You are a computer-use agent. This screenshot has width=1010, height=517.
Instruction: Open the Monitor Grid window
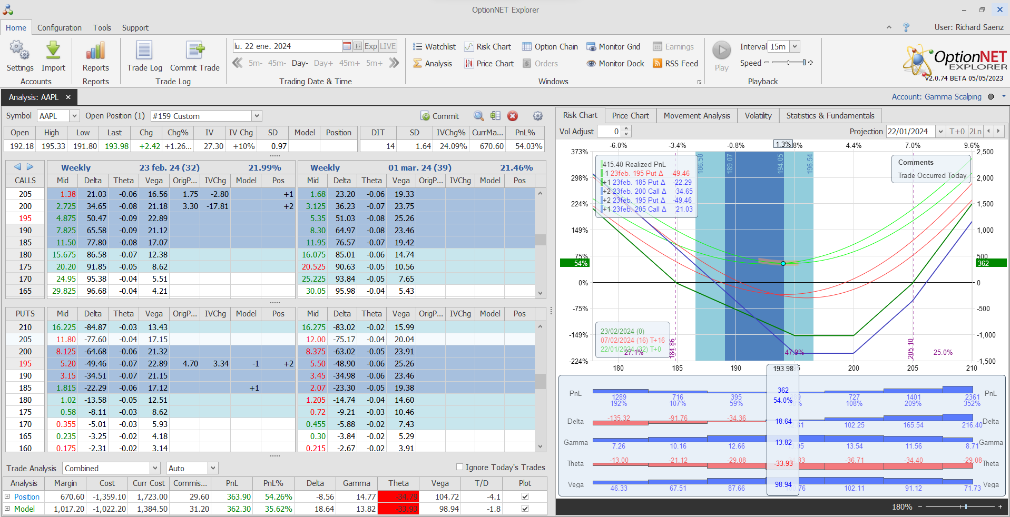[613, 47]
